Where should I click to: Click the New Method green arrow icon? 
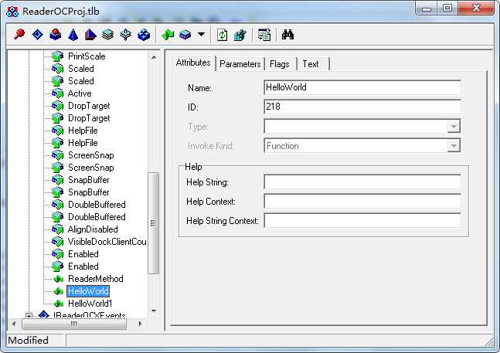click(168, 35)
